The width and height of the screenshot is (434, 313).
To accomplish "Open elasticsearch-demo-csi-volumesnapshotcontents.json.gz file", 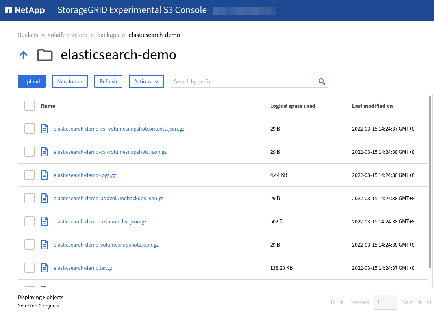I will 119,129.
